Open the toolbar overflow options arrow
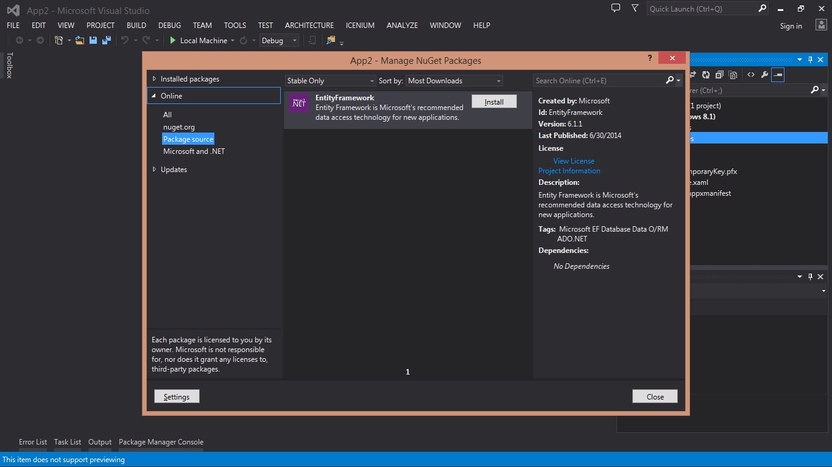Viewport: 832px width, 467px height. (x=342, y=43)
